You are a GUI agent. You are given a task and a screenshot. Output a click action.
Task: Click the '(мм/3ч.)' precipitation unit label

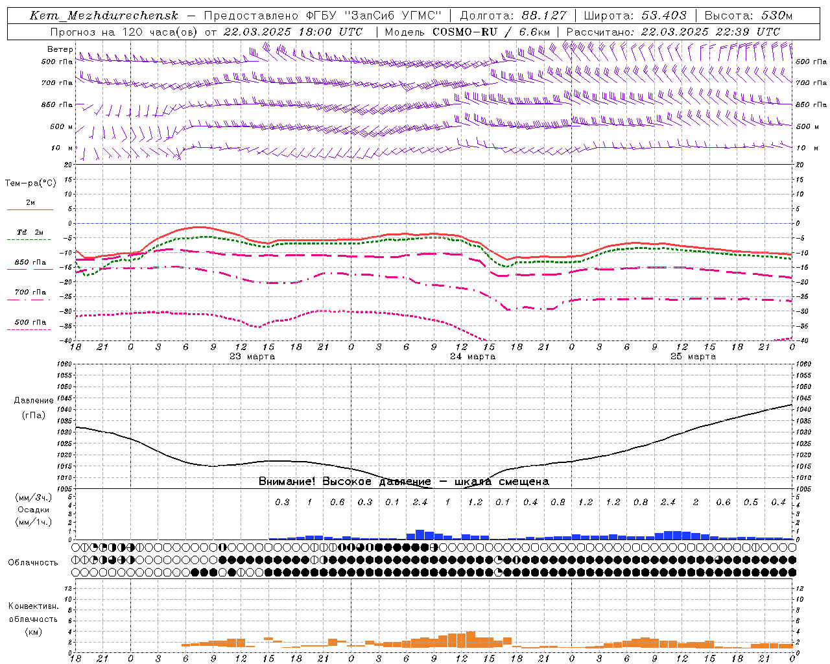pos(34,497)
